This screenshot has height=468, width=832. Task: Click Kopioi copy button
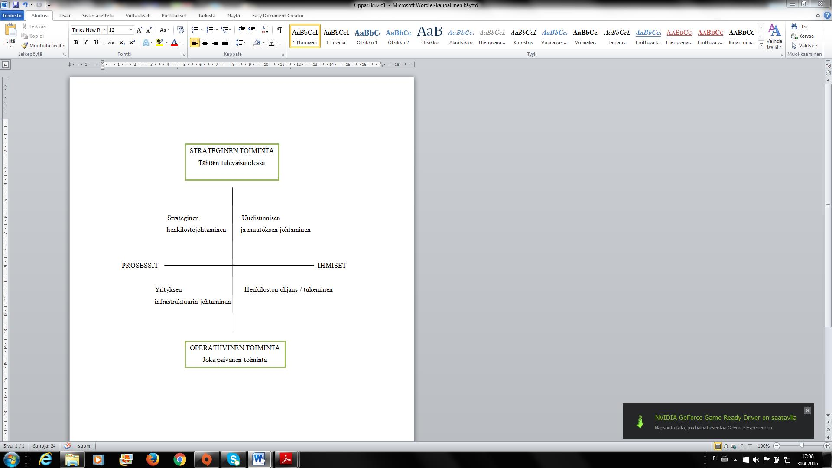[33, 36]
